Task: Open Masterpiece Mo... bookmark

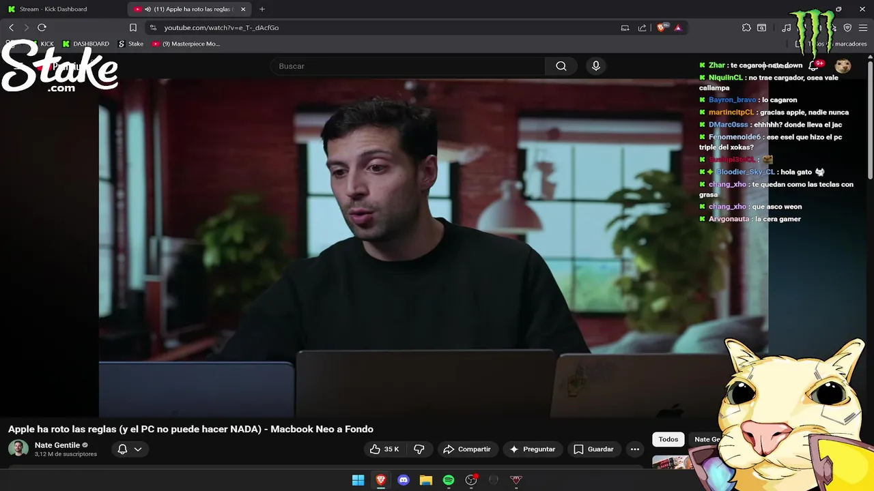Action: click(186, 44)
